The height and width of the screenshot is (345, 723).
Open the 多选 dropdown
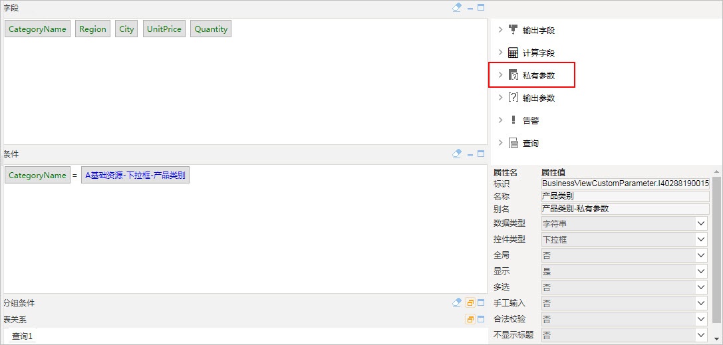pos(625,287)
